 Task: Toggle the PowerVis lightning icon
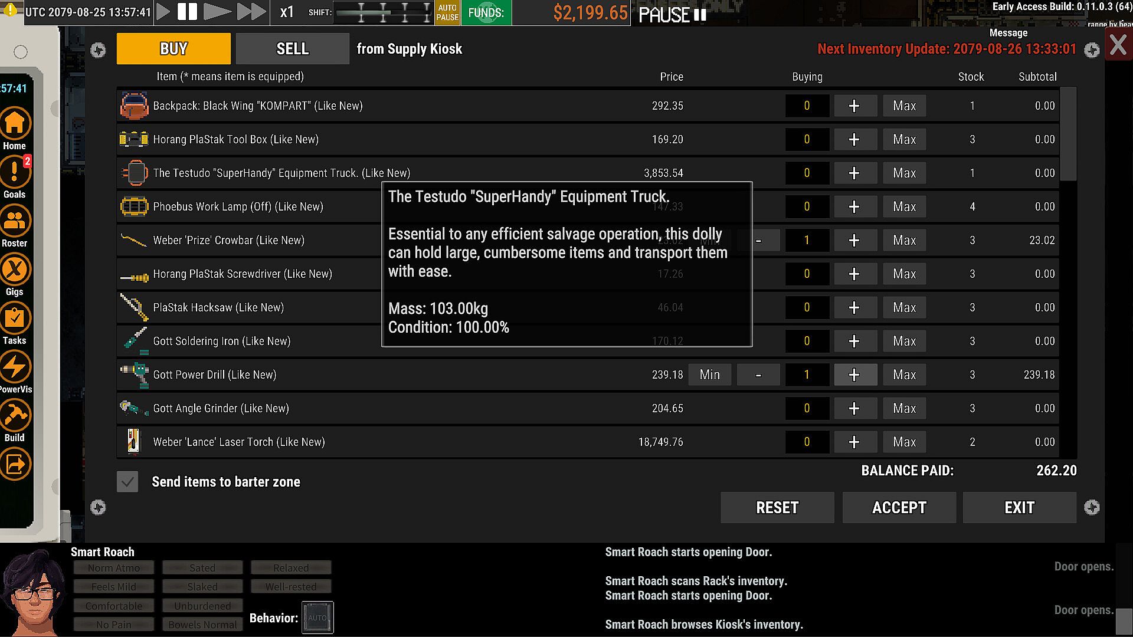(15, 367)
